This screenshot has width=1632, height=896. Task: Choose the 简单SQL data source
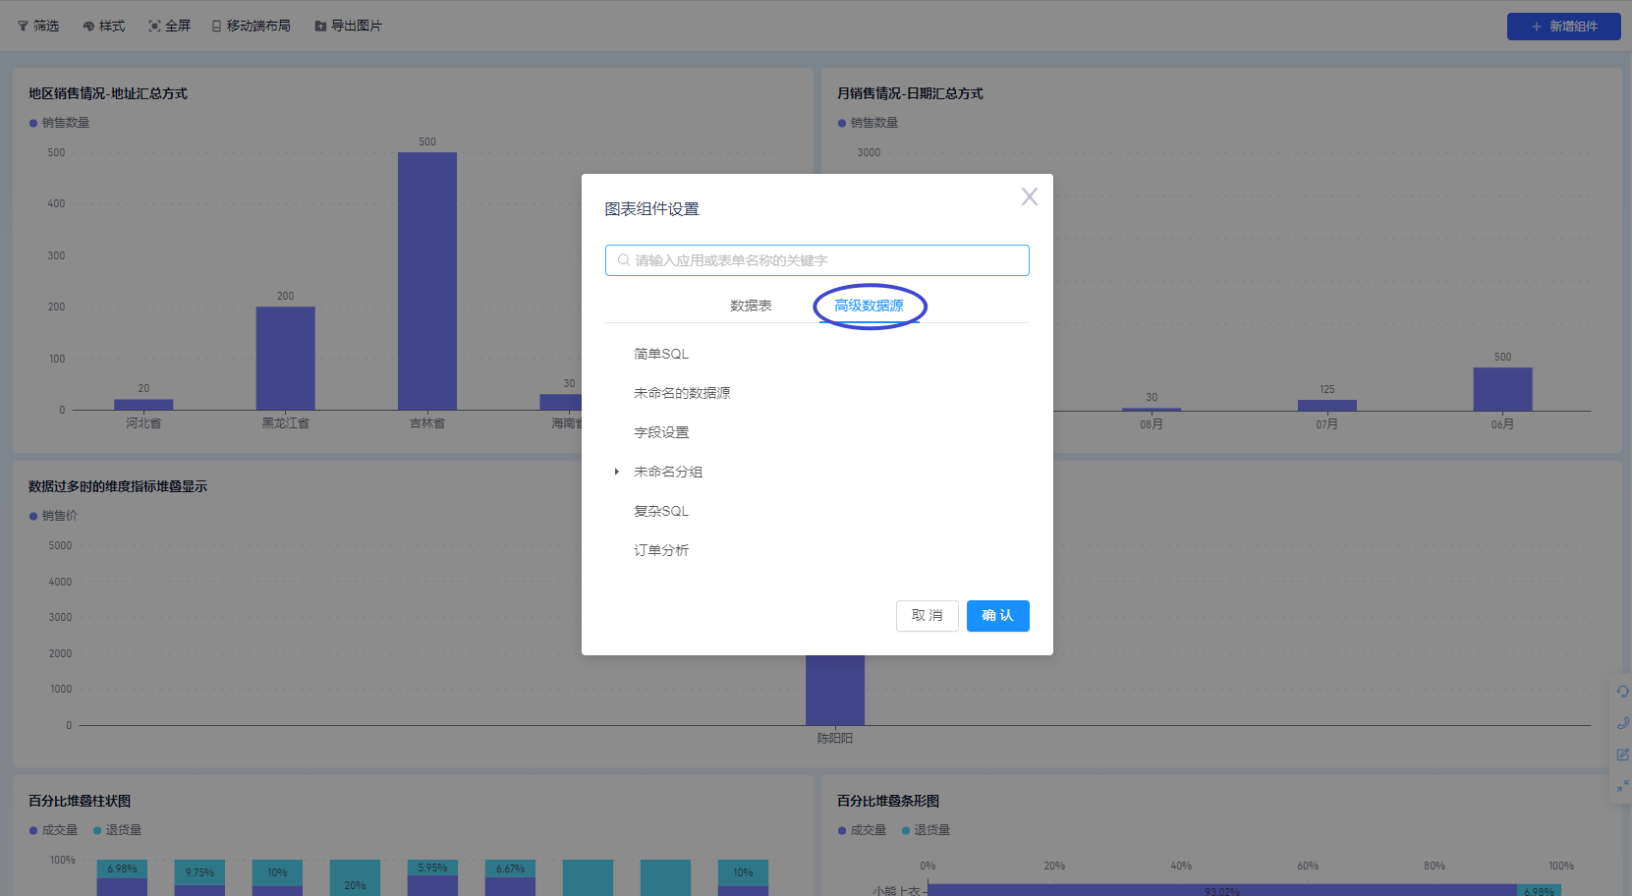(661, 354)
